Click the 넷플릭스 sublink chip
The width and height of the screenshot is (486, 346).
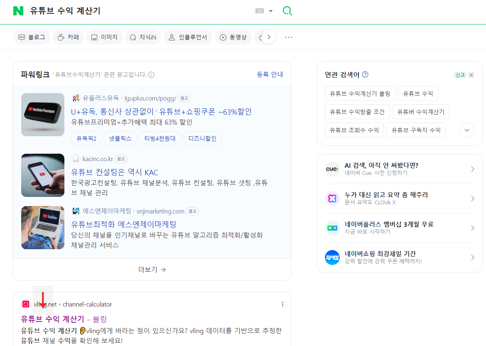120,138
